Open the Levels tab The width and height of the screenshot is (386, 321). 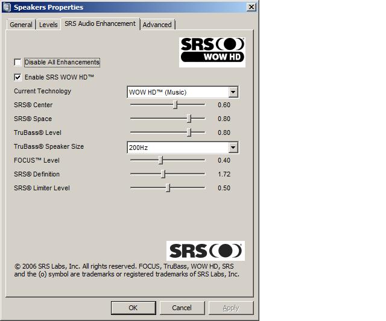[x=48, y=25]
